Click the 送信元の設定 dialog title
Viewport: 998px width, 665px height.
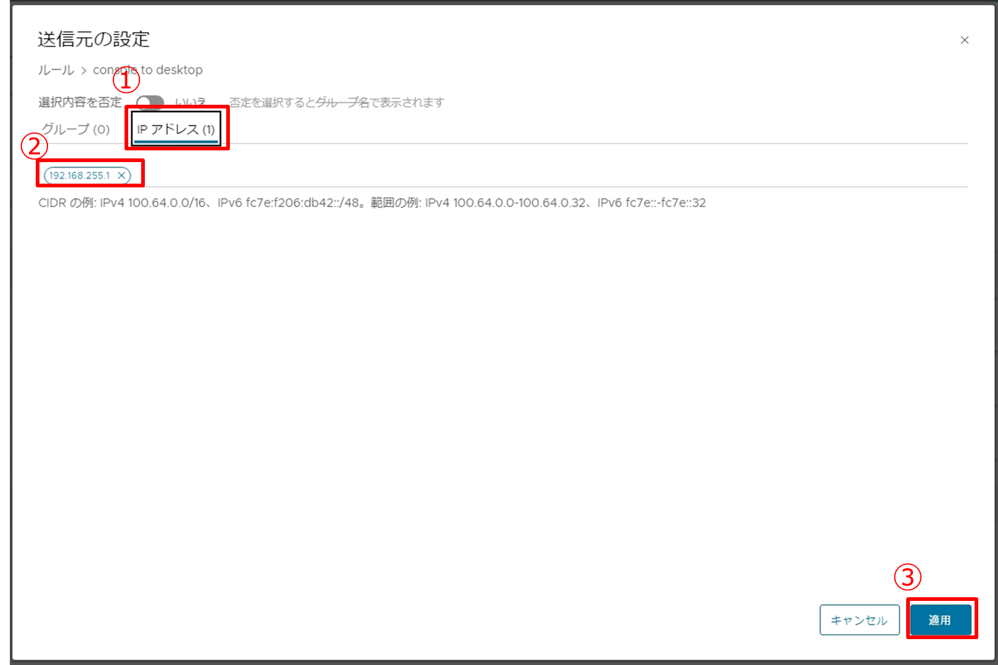coord(94,39)
